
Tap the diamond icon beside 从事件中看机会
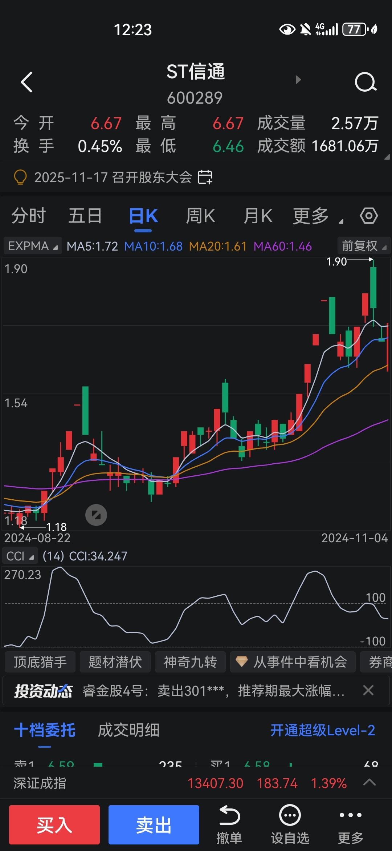242,662
